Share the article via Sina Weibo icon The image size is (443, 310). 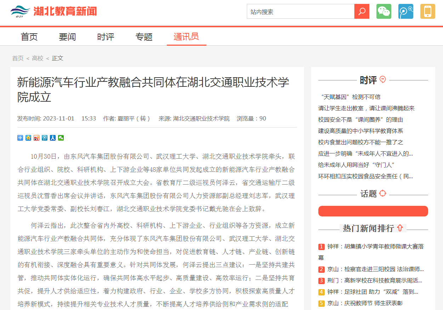coord(36,138)
